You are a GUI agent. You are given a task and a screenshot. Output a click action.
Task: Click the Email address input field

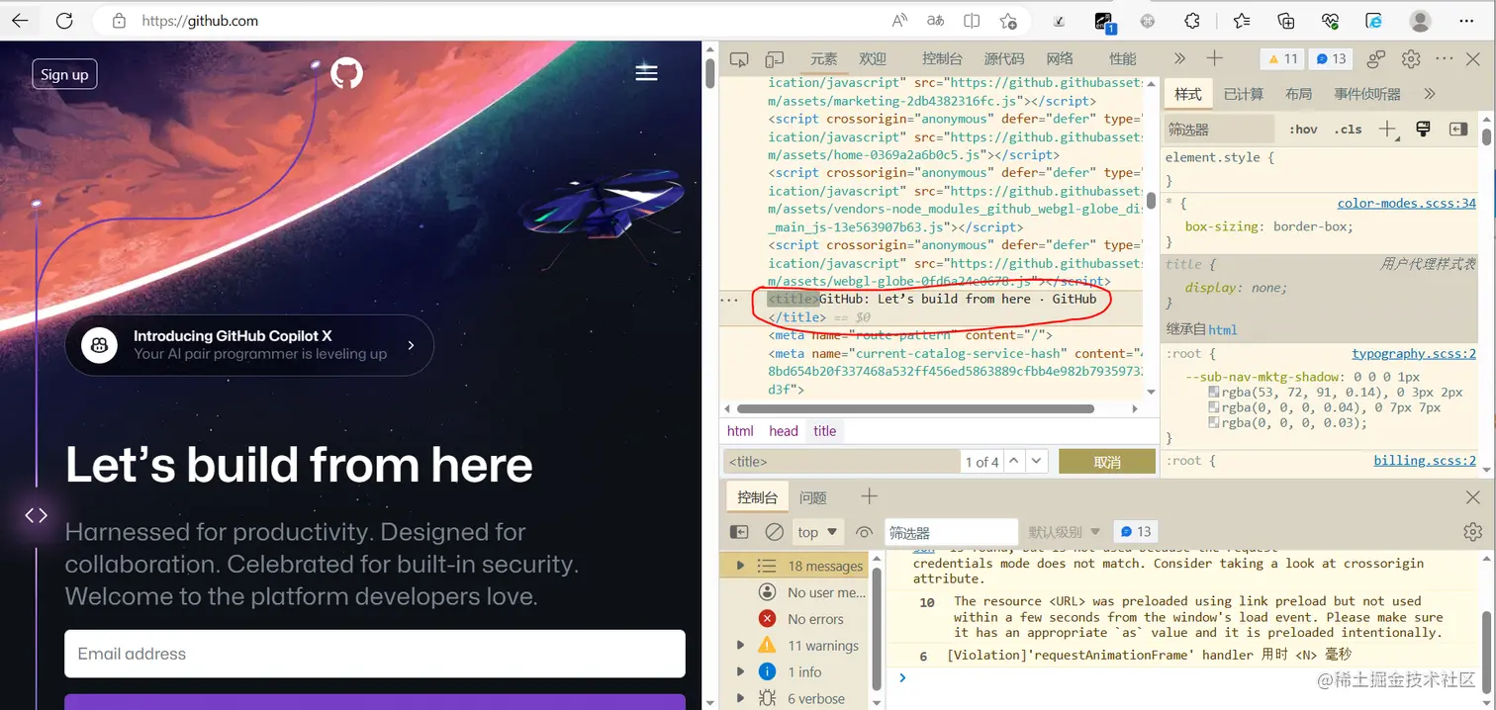(375, 654)
